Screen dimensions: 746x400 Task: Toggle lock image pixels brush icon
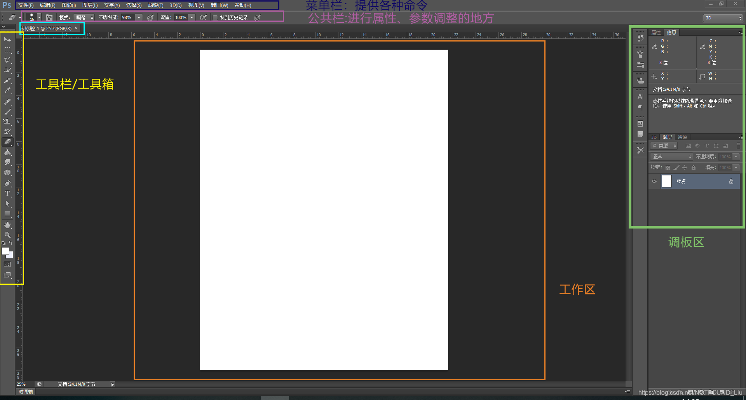[x=676, y=168]
